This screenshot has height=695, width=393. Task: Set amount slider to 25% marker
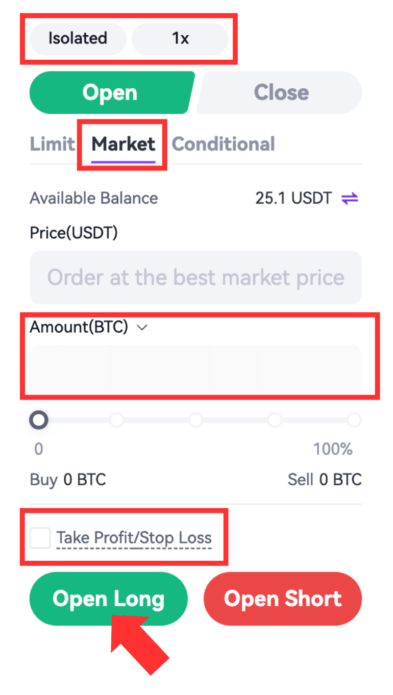point(117,420)
